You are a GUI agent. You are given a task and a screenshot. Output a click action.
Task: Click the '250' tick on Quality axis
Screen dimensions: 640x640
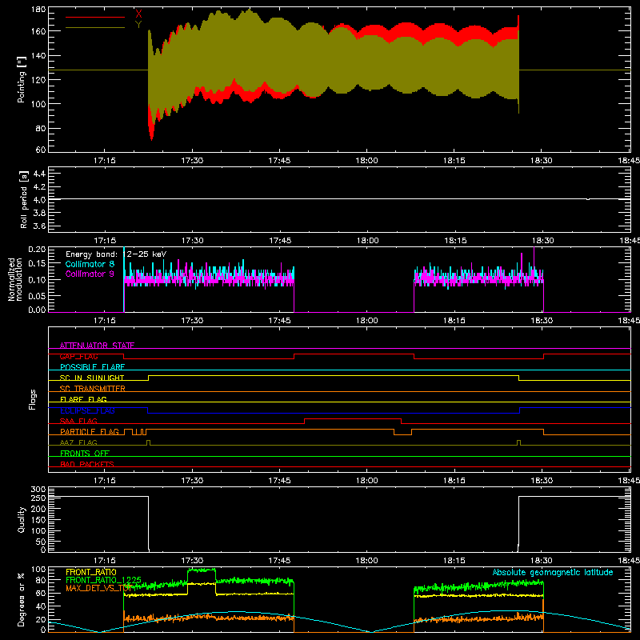click(x=38, y=498)
